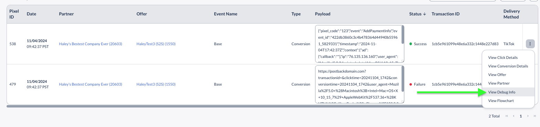The image size is (540, 127).
Task: Click the Date column header
Action: click(31, 14)
